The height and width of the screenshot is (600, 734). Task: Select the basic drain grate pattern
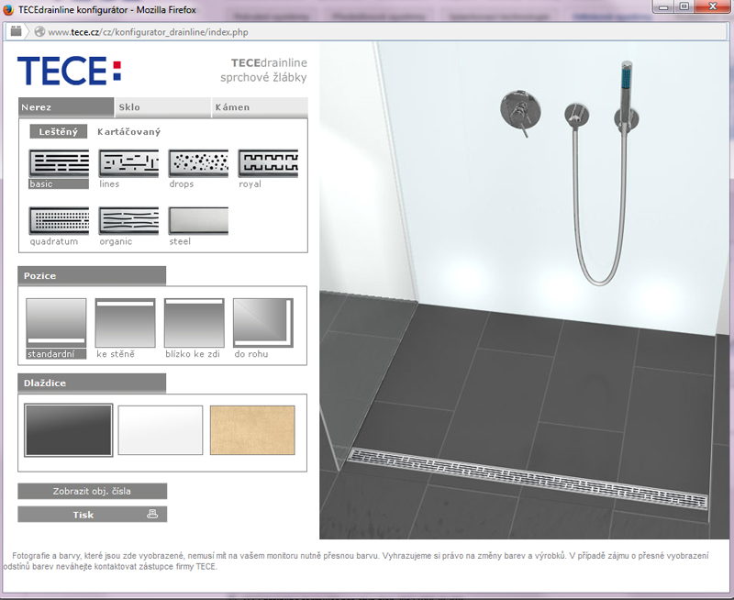pyautogui.click(x=59, y=164)
